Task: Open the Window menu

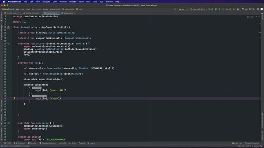Action: (x=109, y=2)
